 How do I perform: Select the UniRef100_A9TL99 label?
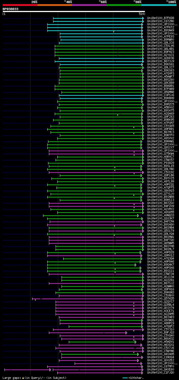(161, 181)
